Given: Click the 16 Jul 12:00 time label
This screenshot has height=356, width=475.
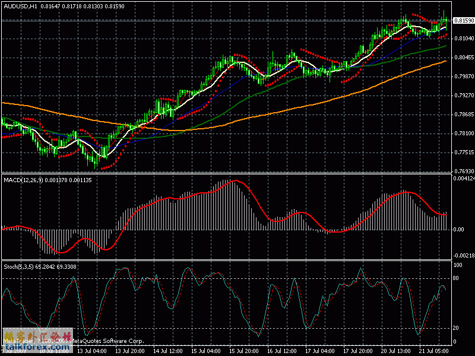Looking at the screenshot, I should (282, 351).
